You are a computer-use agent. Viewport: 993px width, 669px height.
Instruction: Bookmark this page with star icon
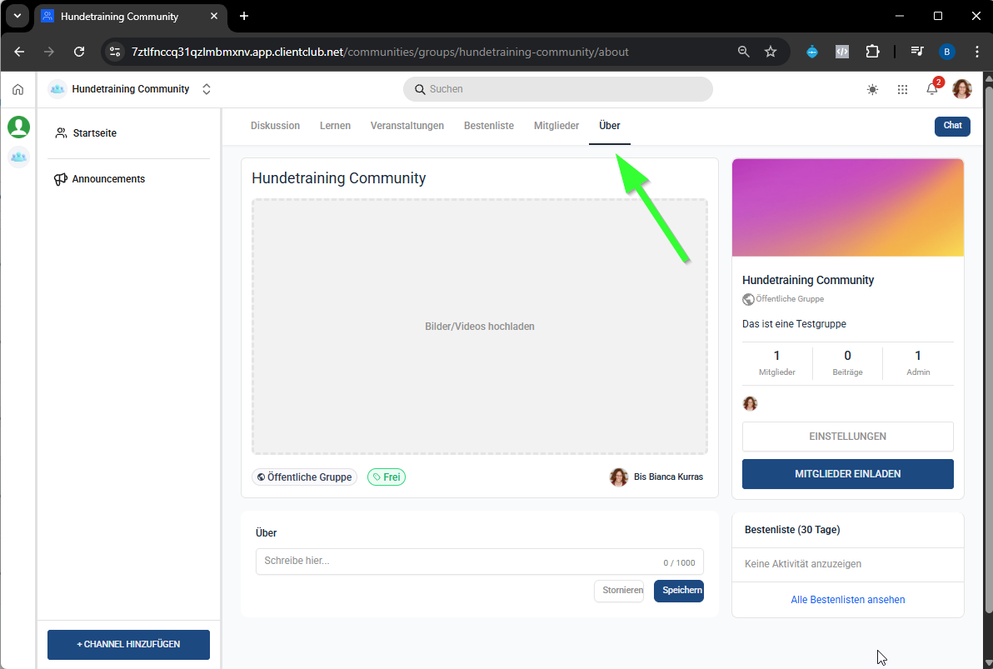(770, 52)
